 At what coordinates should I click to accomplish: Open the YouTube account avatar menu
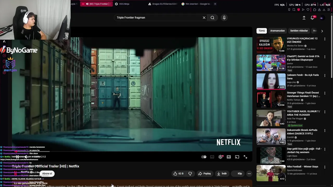pyautogui.click(x=322, y=18)
